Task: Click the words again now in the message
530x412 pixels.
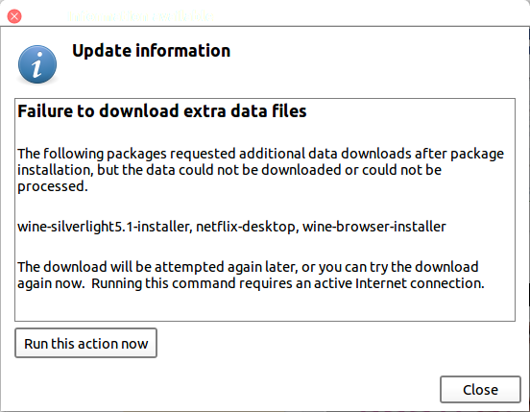Action: point(51,283)
